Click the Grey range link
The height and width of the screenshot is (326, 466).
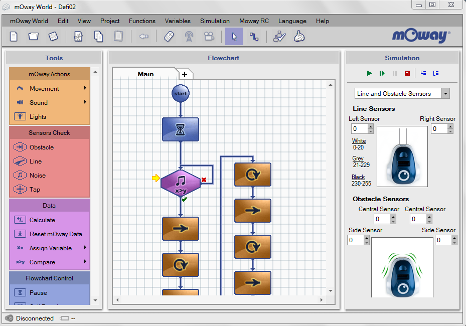coord(358,158)
